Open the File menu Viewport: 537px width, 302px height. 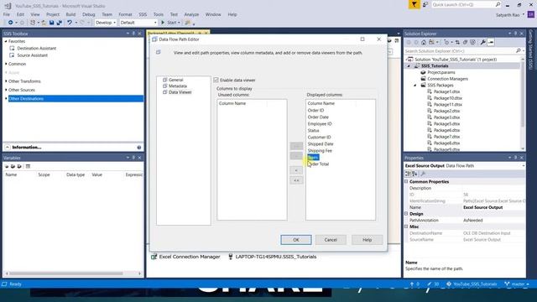[x=7, y=14]
